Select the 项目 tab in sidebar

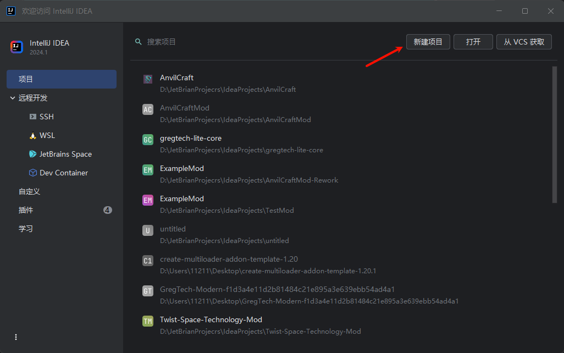coord(61,79)
